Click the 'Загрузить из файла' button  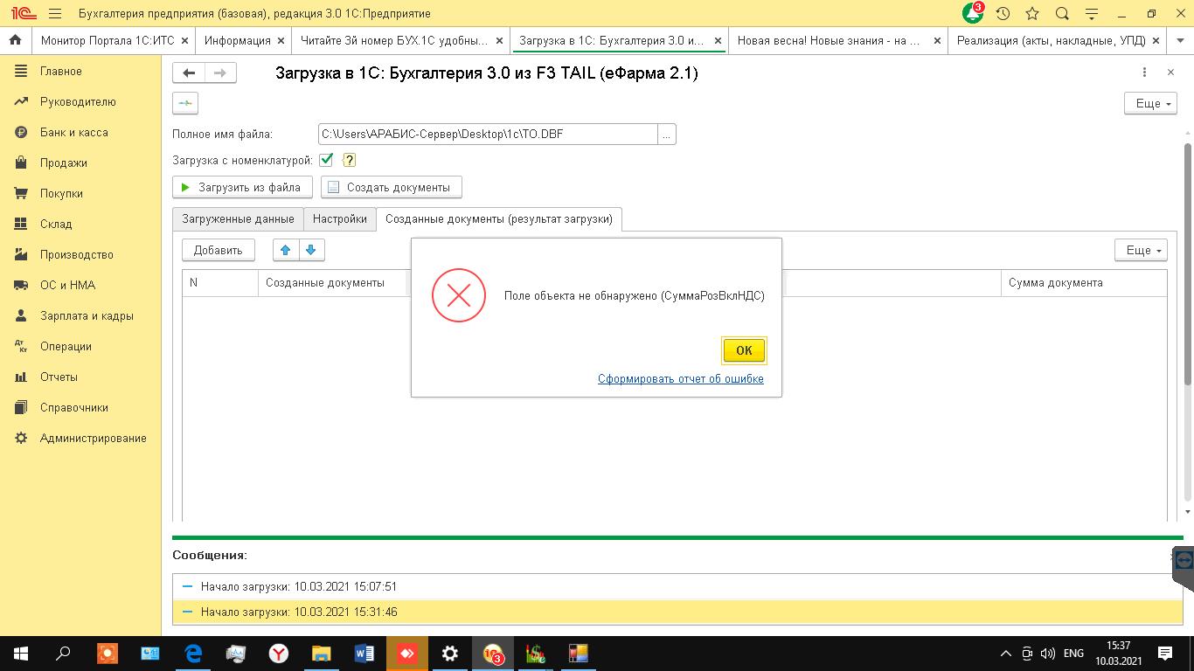pos(242,187)
